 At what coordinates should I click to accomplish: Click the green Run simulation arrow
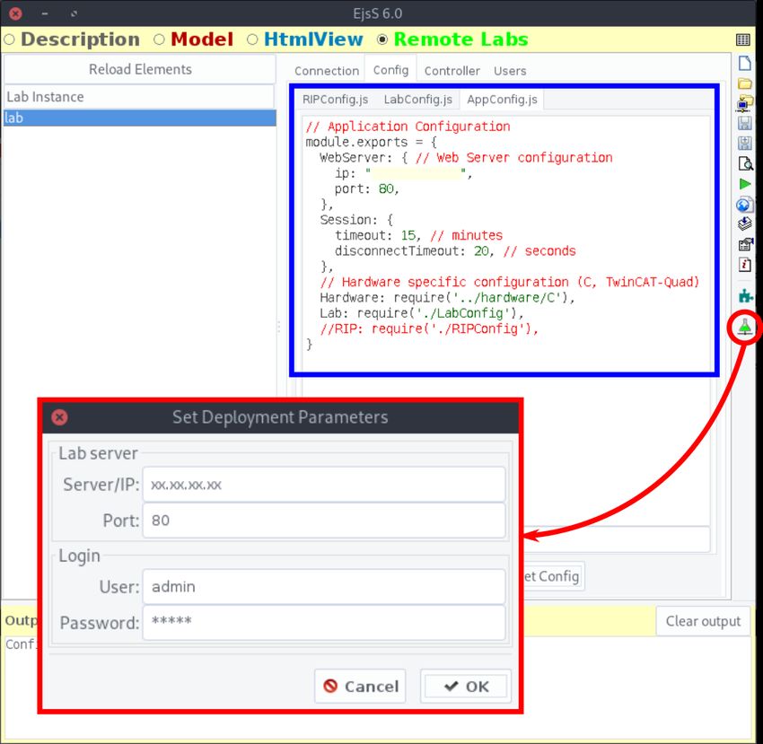tap(744, 184)
